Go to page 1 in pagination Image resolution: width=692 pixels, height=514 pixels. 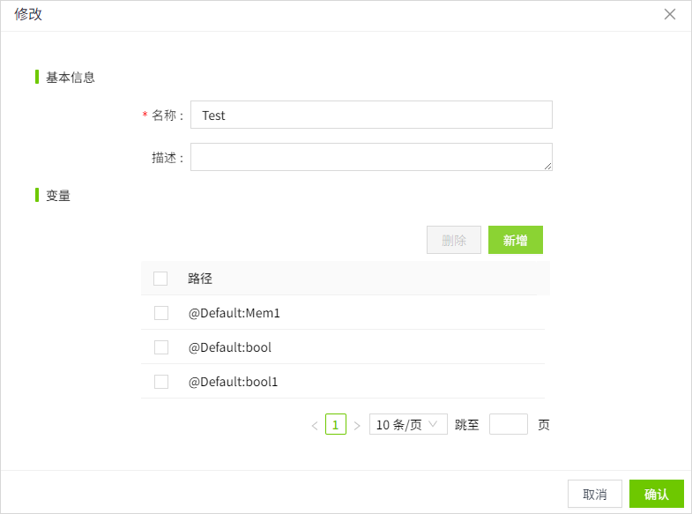point(336,425)
